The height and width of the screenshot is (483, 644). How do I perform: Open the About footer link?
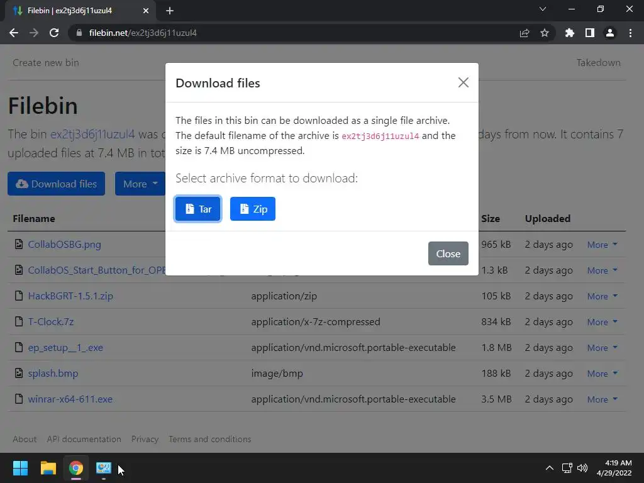coord(25,439)
